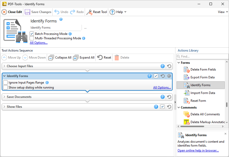
Task: Select Export Form Data action
Action: 201,77
